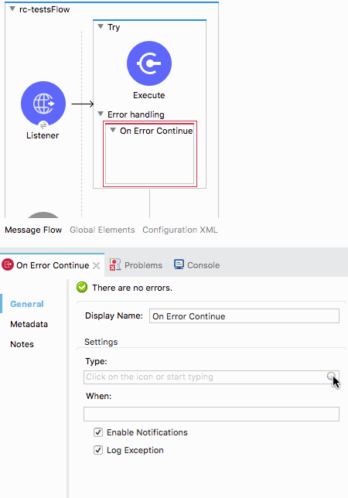Open the Metadata section
Viewport: 348px width, 498px height.
[29, 324]
